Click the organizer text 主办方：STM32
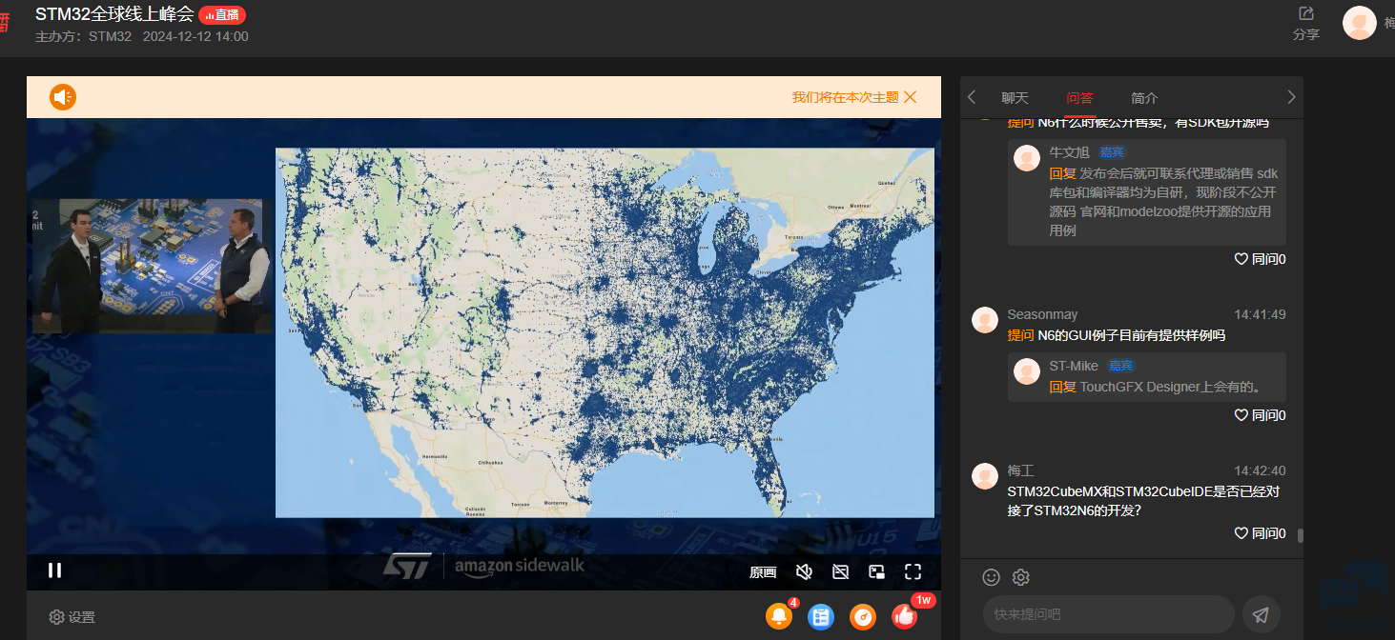 [x=83, y=37]
